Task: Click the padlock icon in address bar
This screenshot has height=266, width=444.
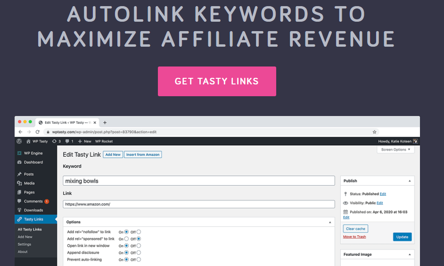Action: [x=48, y=132]
